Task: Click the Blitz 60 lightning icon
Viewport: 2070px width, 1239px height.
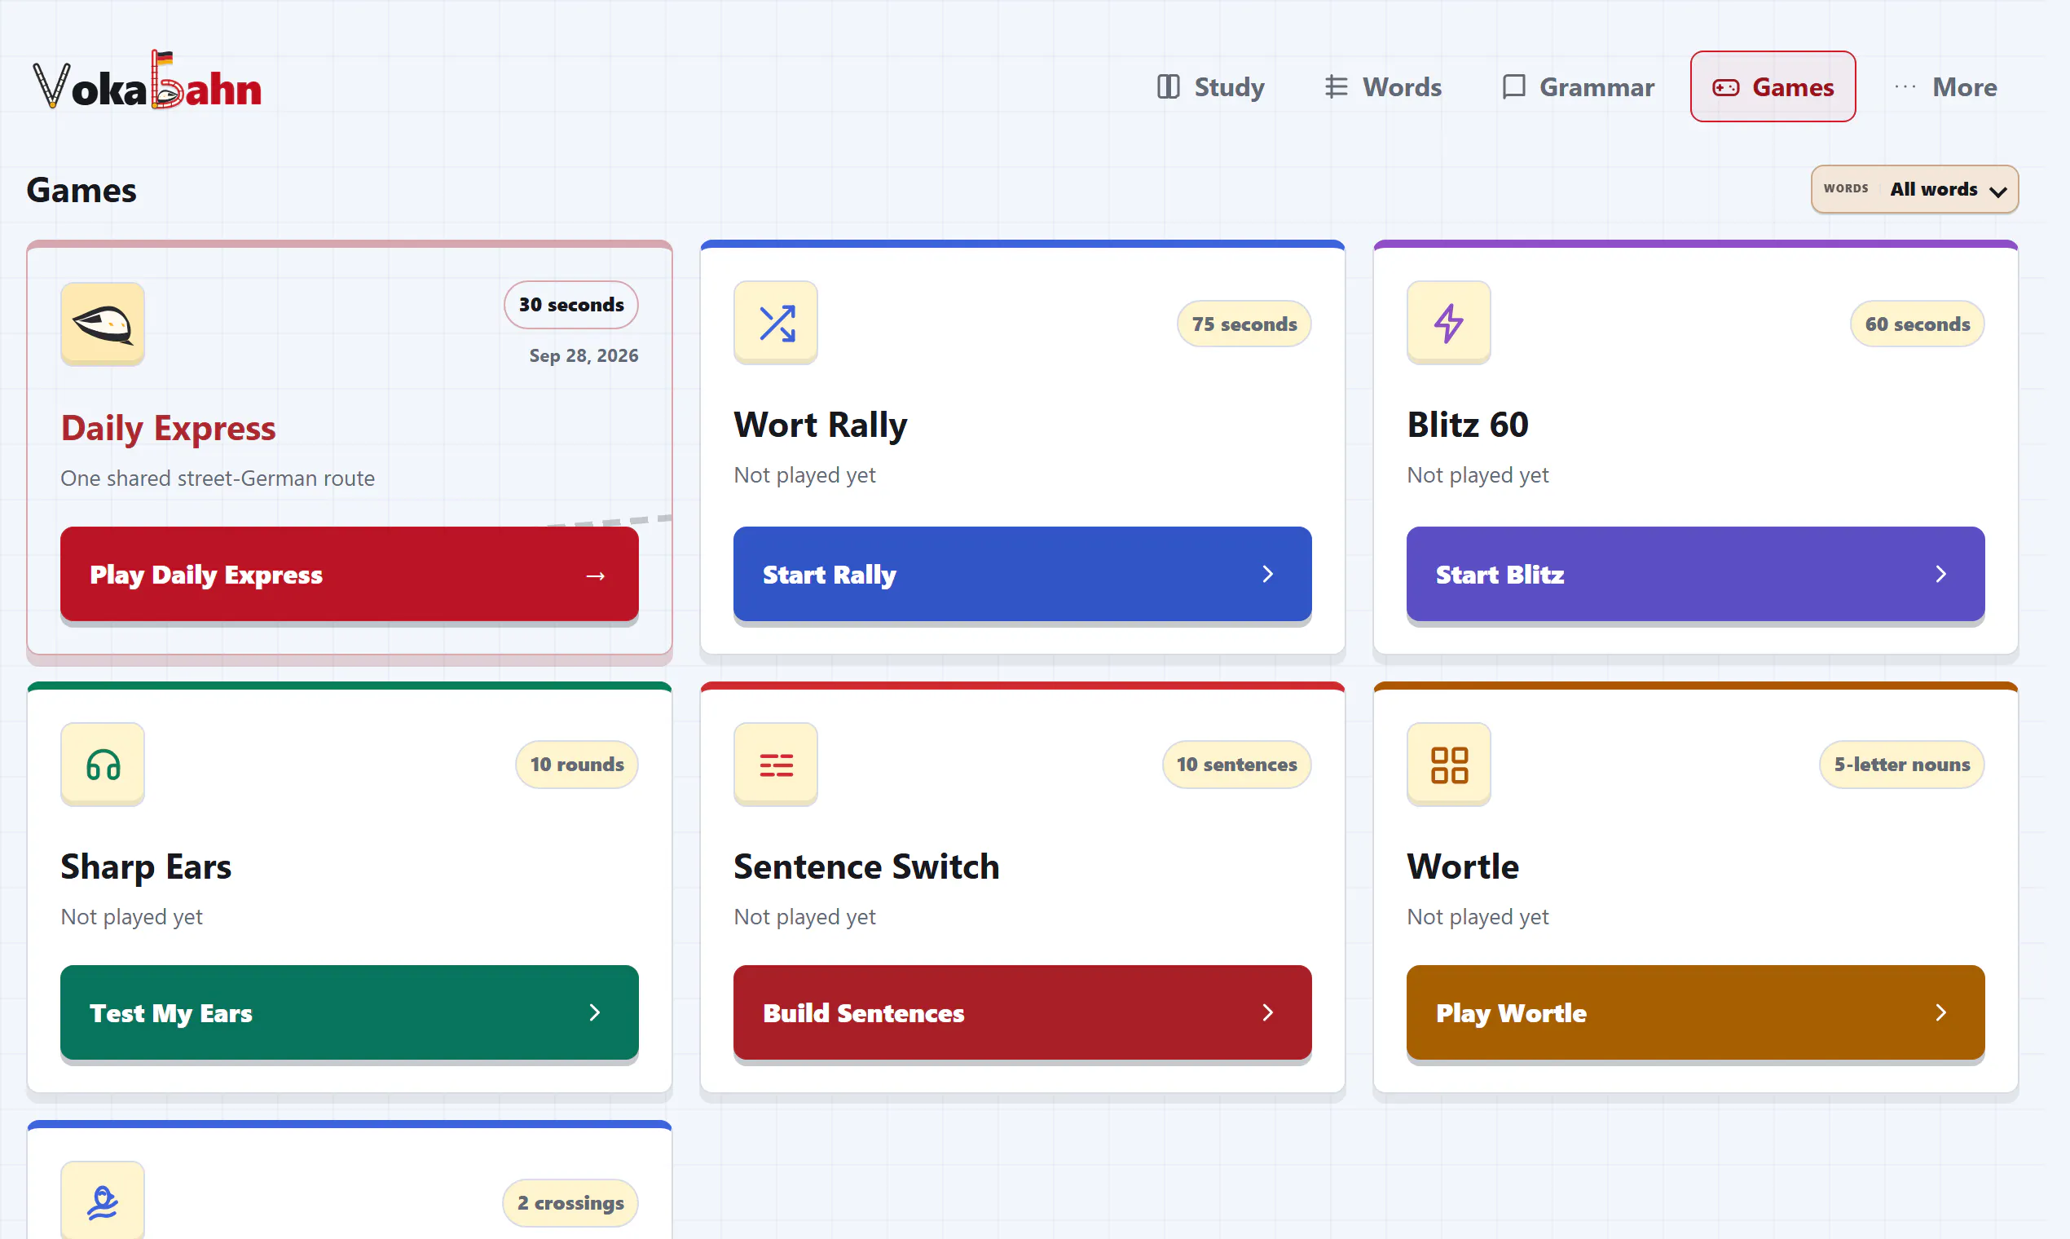Action: pyautogui.click(x=1448, y=323)
